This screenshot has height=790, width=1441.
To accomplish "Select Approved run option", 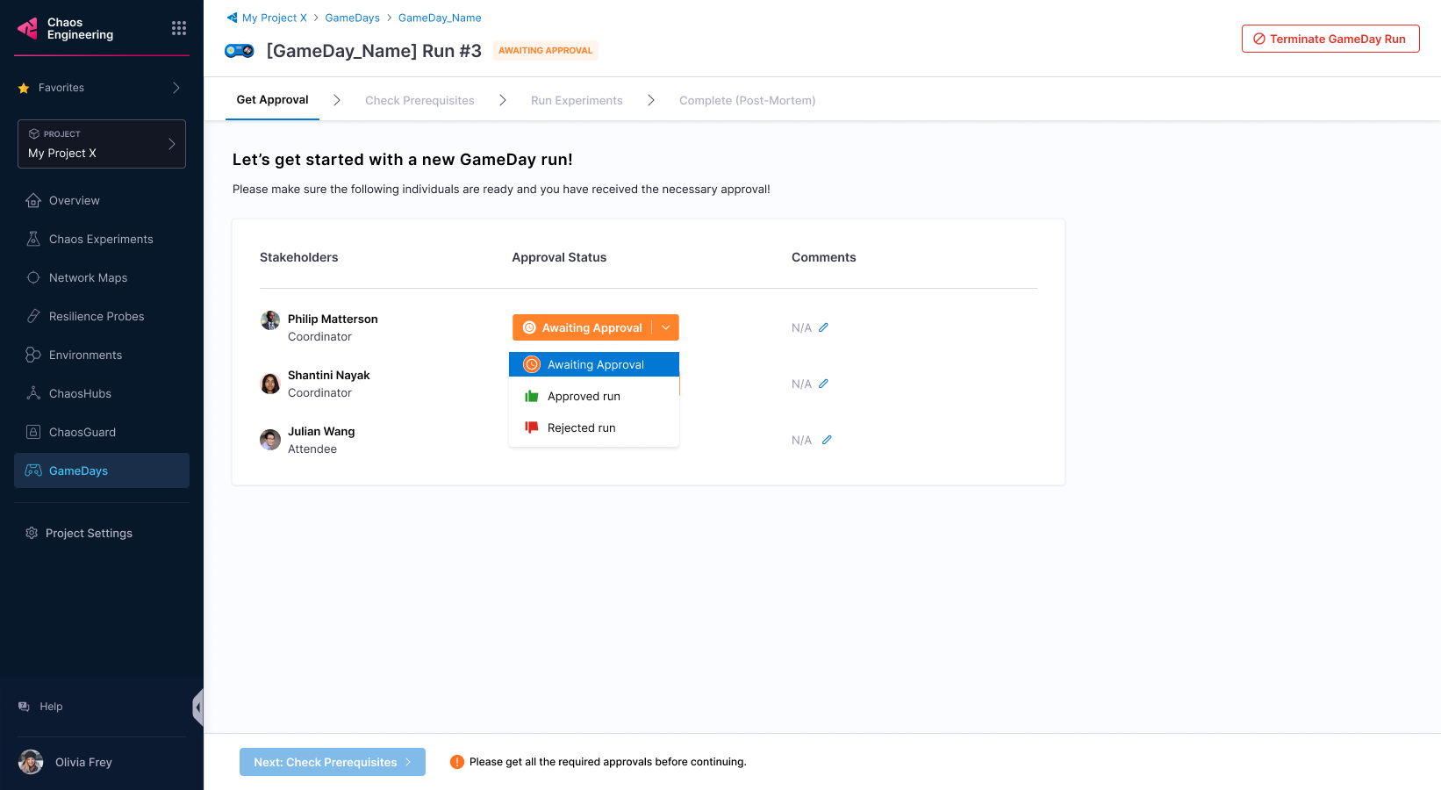I will tap(584, 396).
